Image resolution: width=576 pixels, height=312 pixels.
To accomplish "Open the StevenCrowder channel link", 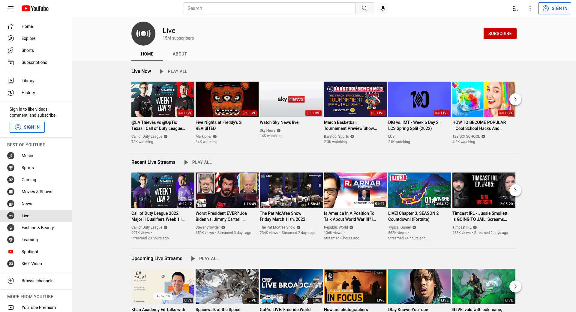I will pos(208,227).
